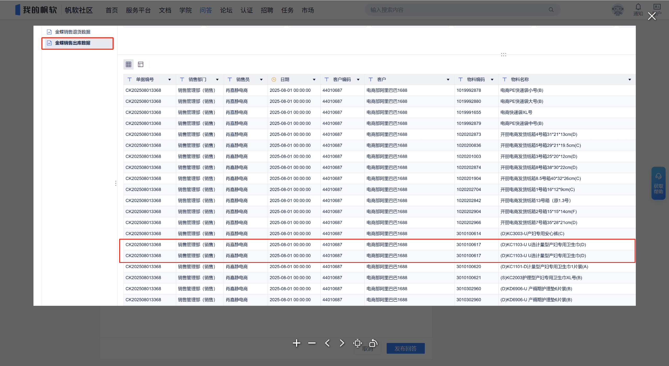Screen dimensions: 669x366
Task: Click cell 开丽电商发货纸箱7号箱35*28*21cm(D)
Action: tap(539, 223)
